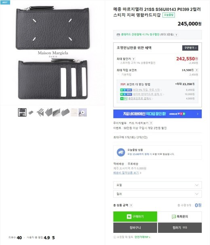Click the 충전포인트로 결제시 link
210x245 pixels.
pyautogui.click(x=141, y=98)
